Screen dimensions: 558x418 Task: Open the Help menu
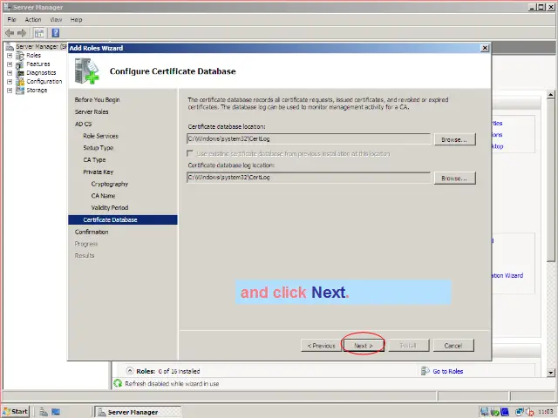click(x=76, y=19)
